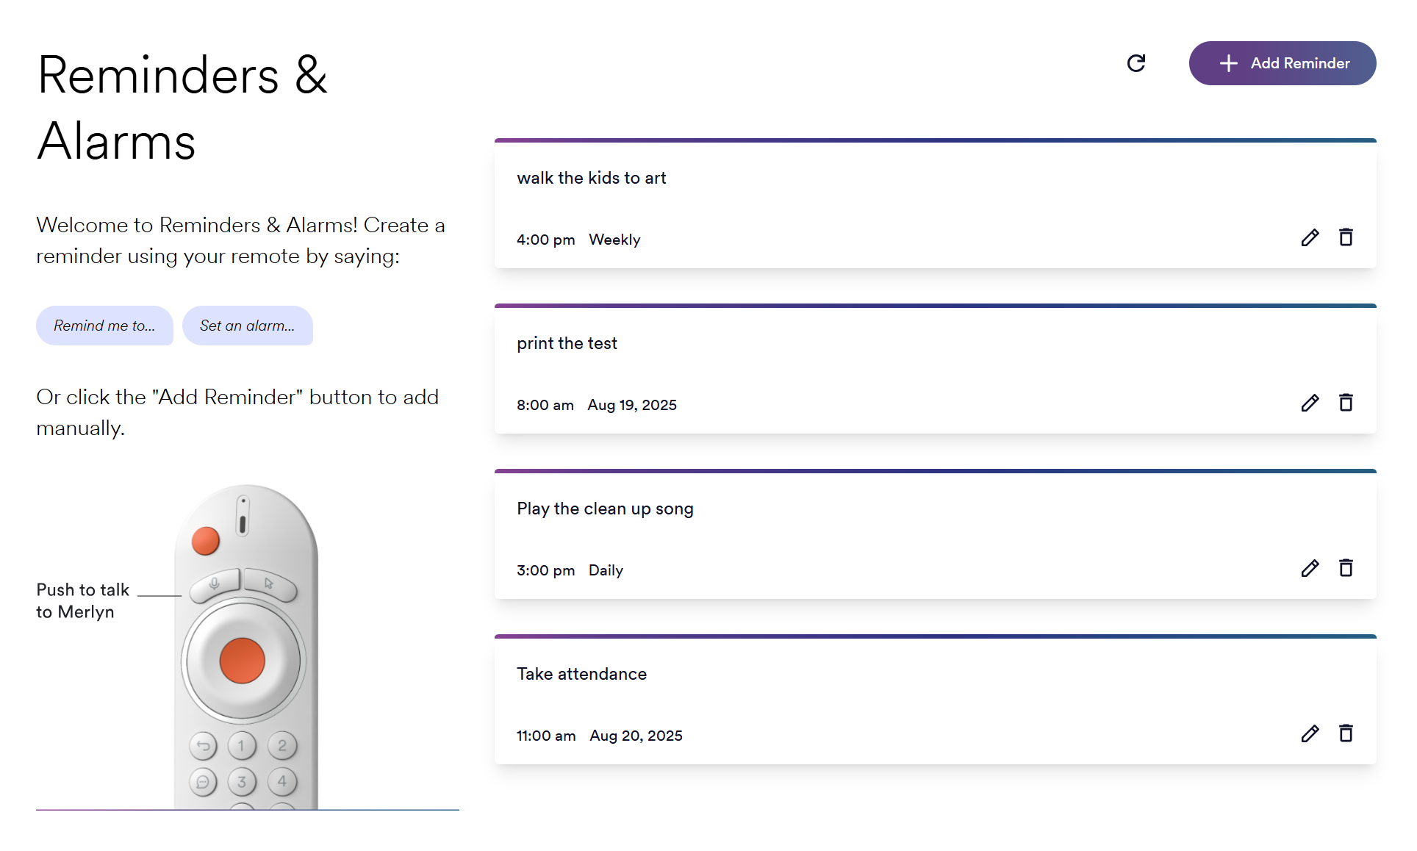
Task: Click the "Set an alarm..." suggestion chip
Action: [x=247, y=326]
